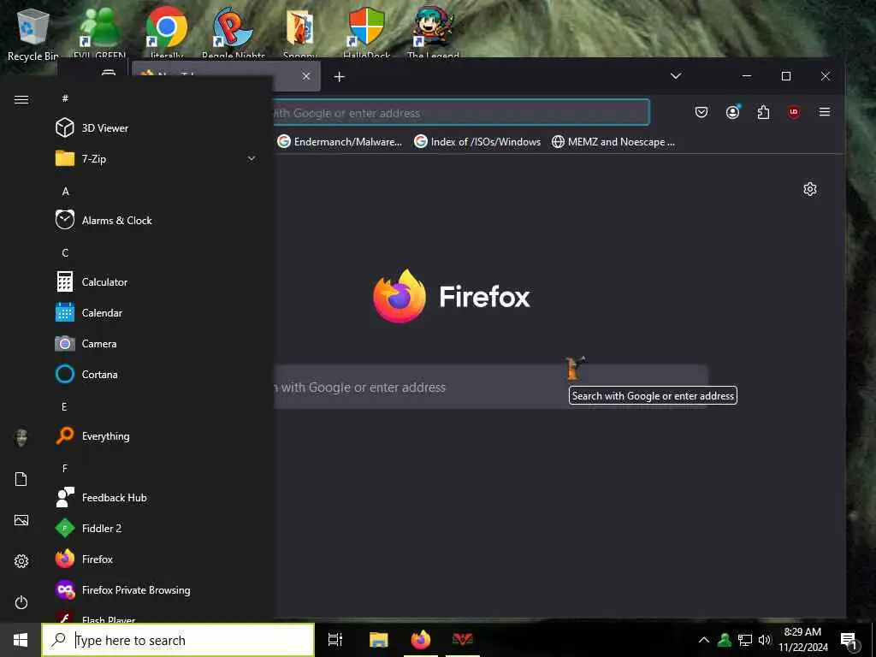Open Documents from Start sidebar
This screenshot has width=876, height=657.
pos(21,479)
